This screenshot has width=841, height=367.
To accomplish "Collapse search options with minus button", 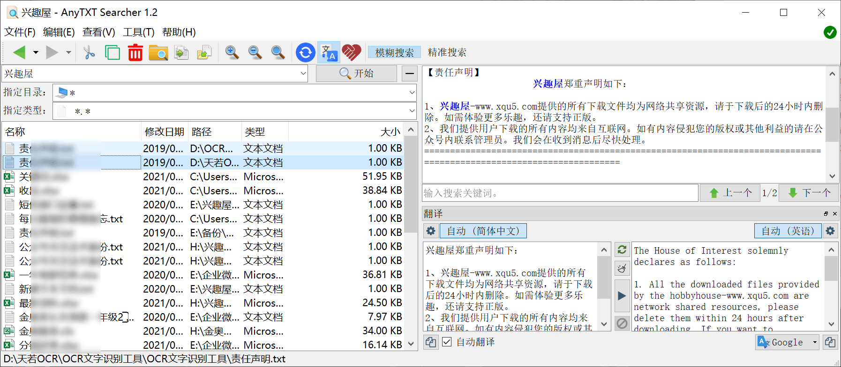I will pyautogui.click(x=410, y=73).
